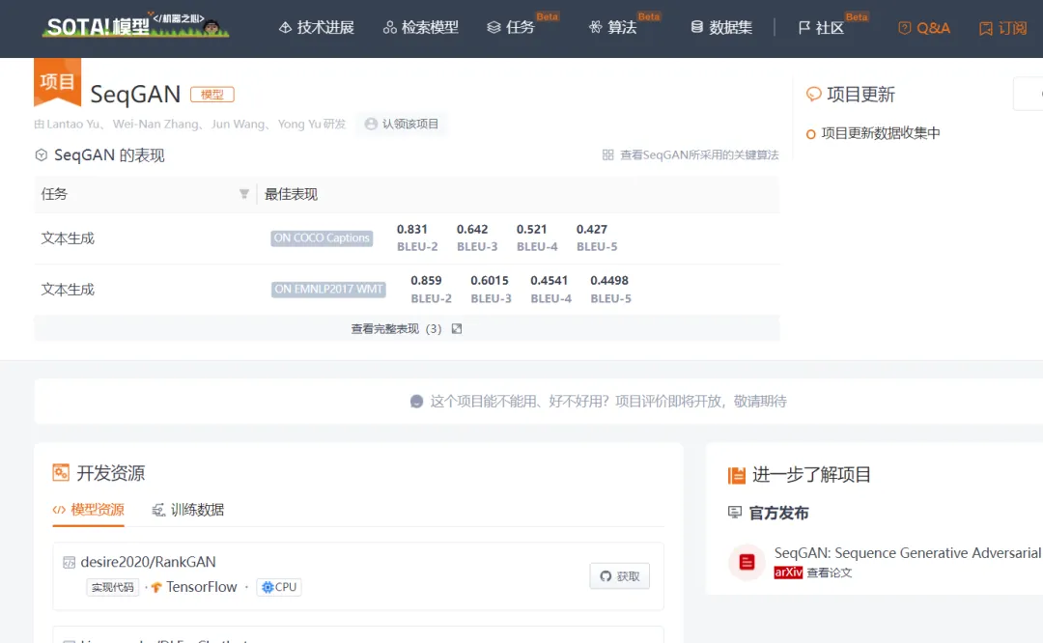The image size is (1043, 643).
Task: Click the second 文本生成 task row
Action: [407, 290]
